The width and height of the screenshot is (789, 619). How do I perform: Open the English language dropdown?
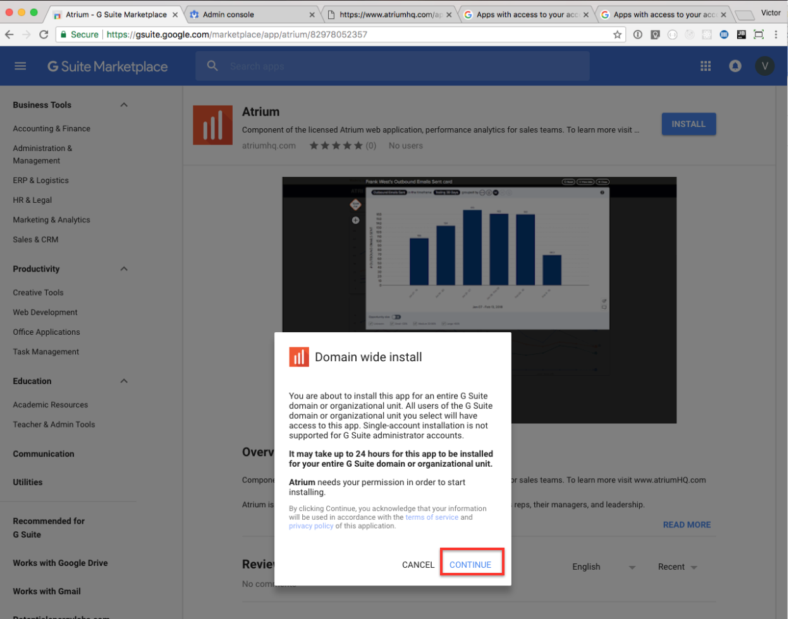(604, 567)
